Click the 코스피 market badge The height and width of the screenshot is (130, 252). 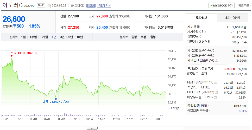click(41, 5)
